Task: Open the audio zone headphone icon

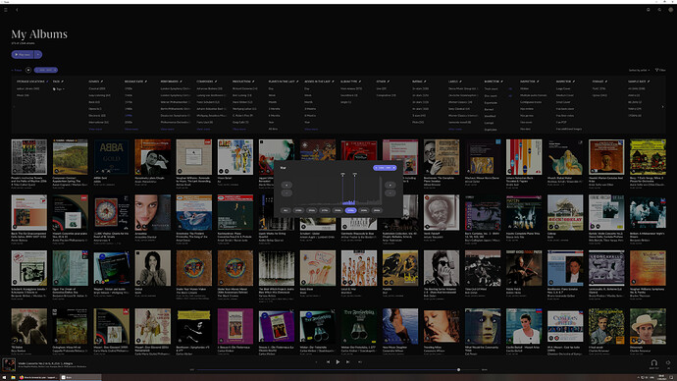Action: click(654, 363)
